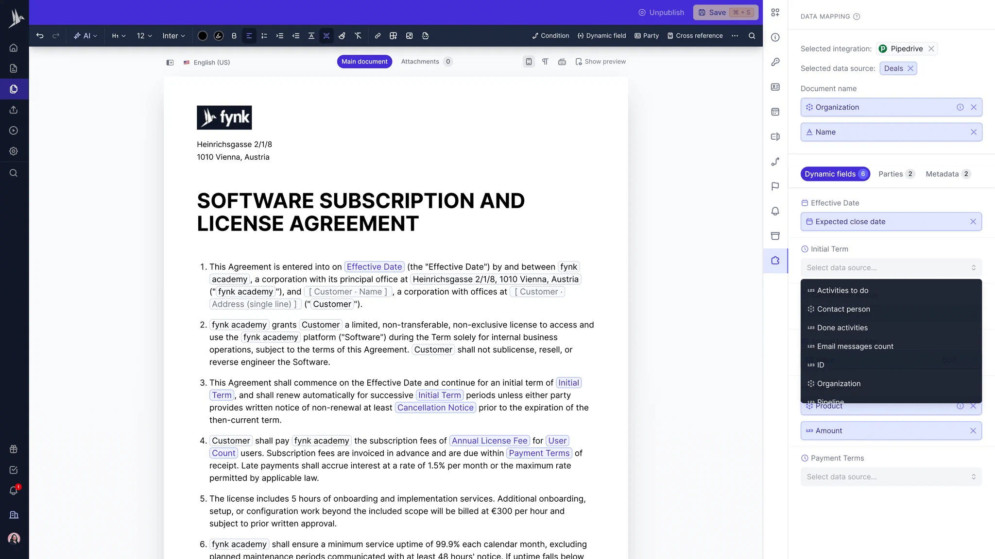This screenshot has height=559, width=995.
Task: Click the Unpublish button
Action: pos(661,13)
